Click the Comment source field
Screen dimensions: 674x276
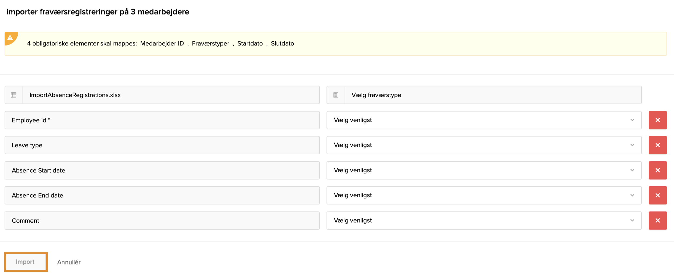[162, 220]
